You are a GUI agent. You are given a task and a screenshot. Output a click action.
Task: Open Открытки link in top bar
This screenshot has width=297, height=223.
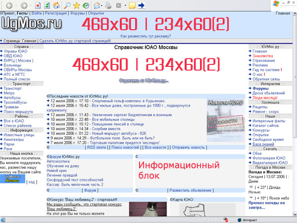tap(96, 13)
